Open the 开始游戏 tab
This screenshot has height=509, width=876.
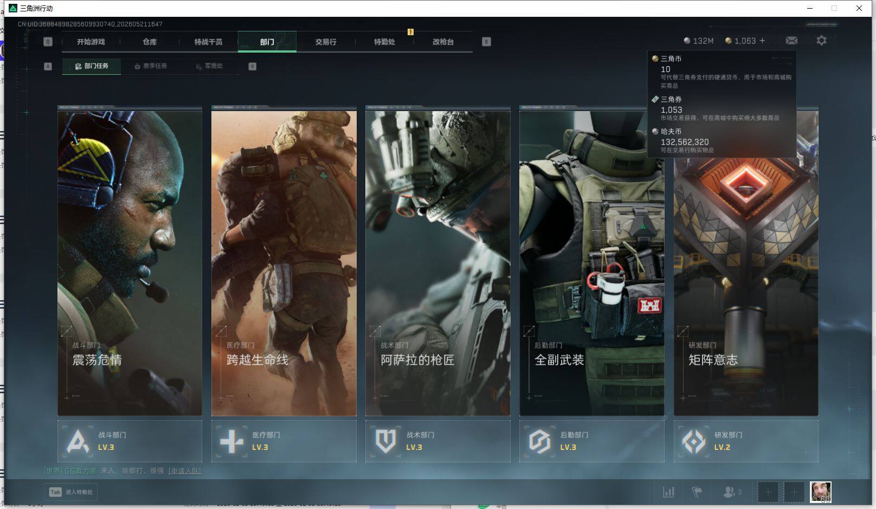point(91,42)
